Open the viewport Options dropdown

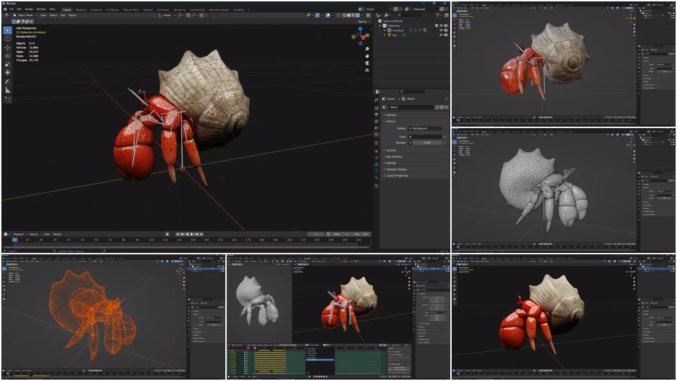click(x=364, y=22)
